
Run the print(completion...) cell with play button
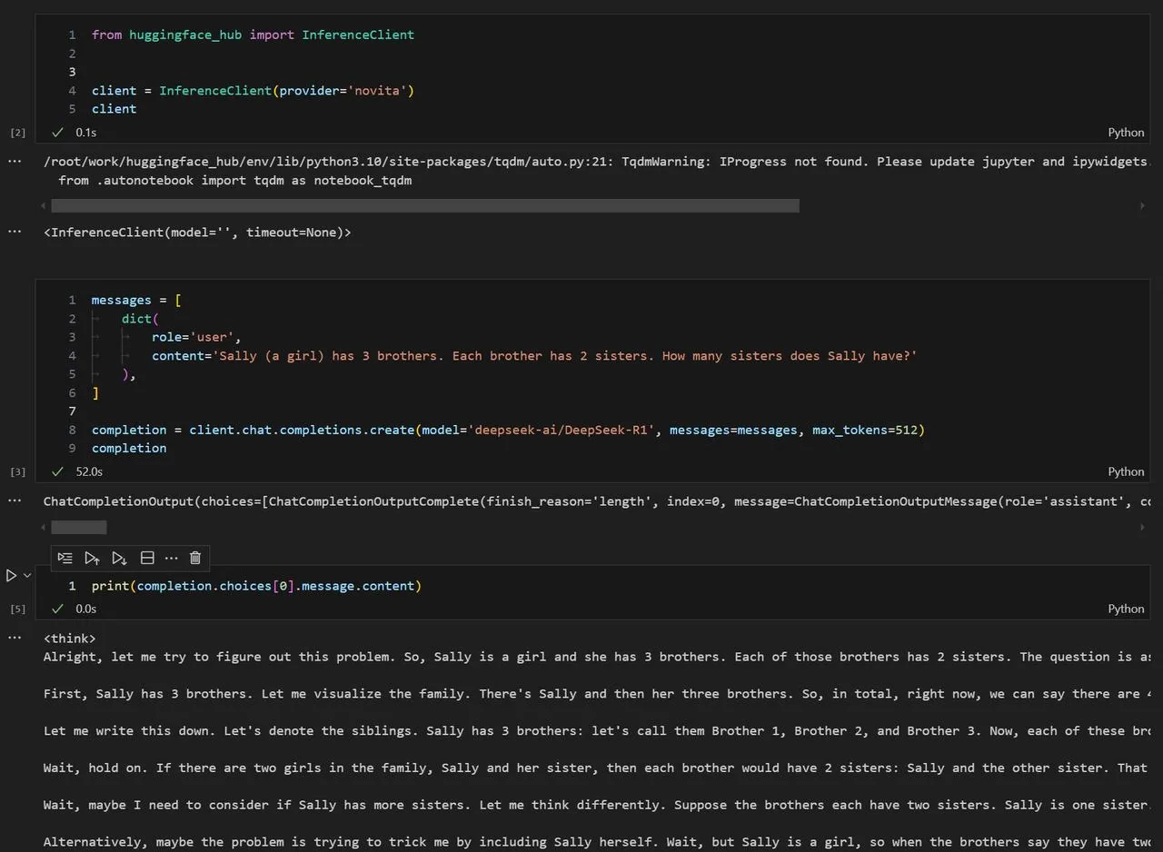pos(11,576)
